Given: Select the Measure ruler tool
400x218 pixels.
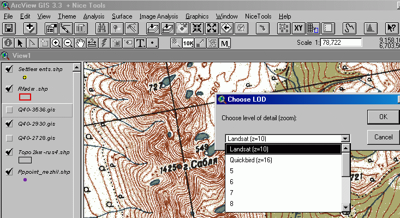Looking at the screenshot, I should tap(92, 43).
